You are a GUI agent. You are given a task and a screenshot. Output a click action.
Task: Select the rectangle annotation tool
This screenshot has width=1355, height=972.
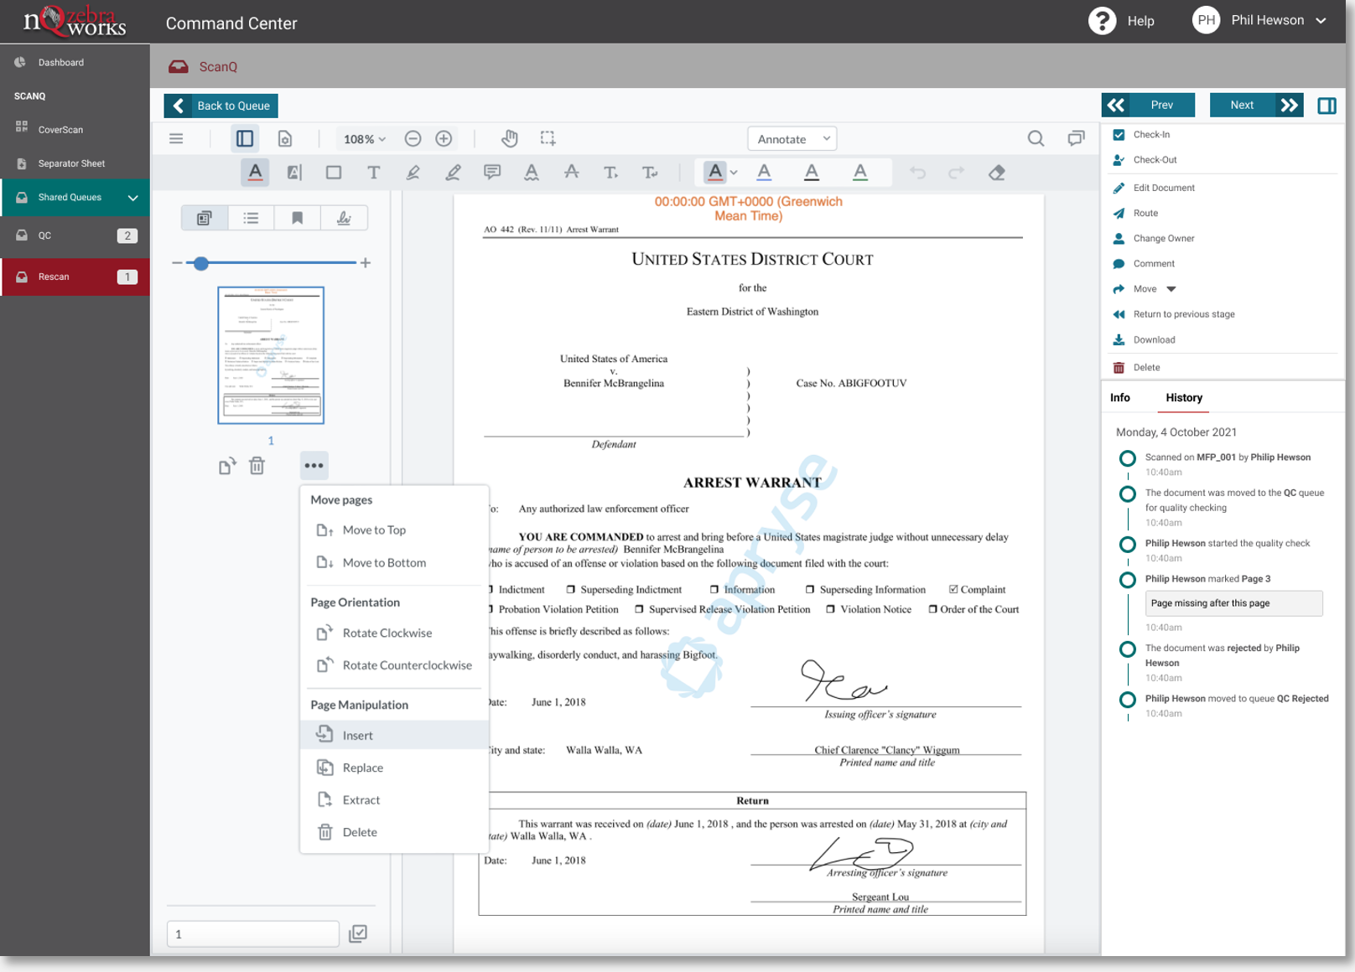click(x=333, y=173)
